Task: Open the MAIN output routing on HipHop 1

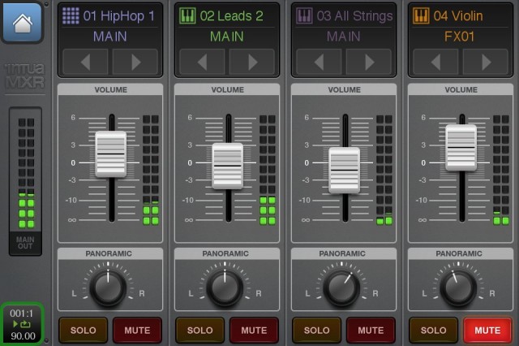Action: point(110,37)
